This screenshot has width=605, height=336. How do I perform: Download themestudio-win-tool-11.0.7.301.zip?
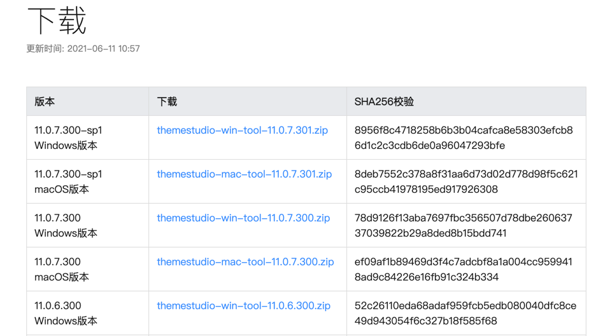pyautogui.click(x=242, y=130)
